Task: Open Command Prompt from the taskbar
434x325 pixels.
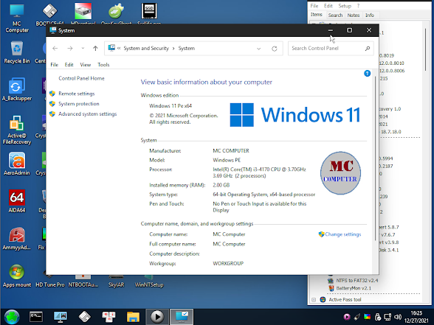Action: 36,317
